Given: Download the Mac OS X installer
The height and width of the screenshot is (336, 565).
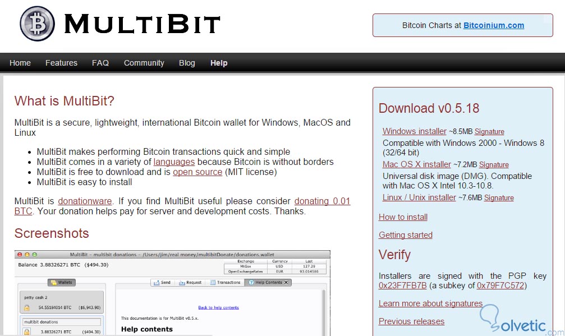Looking at the screenshot, I should pos(416,164).
